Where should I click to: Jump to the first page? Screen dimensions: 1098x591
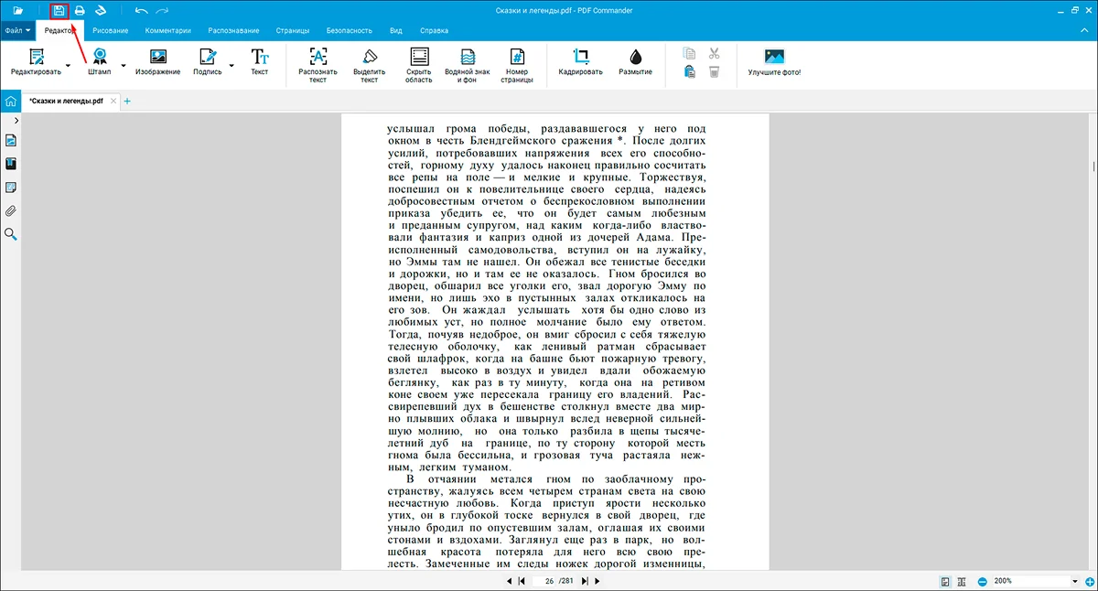522,581
